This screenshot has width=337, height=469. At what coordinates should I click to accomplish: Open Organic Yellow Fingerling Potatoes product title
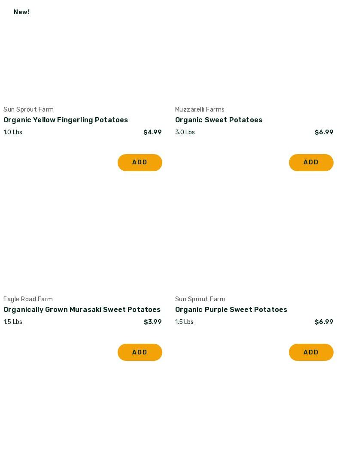coord(66,120)
